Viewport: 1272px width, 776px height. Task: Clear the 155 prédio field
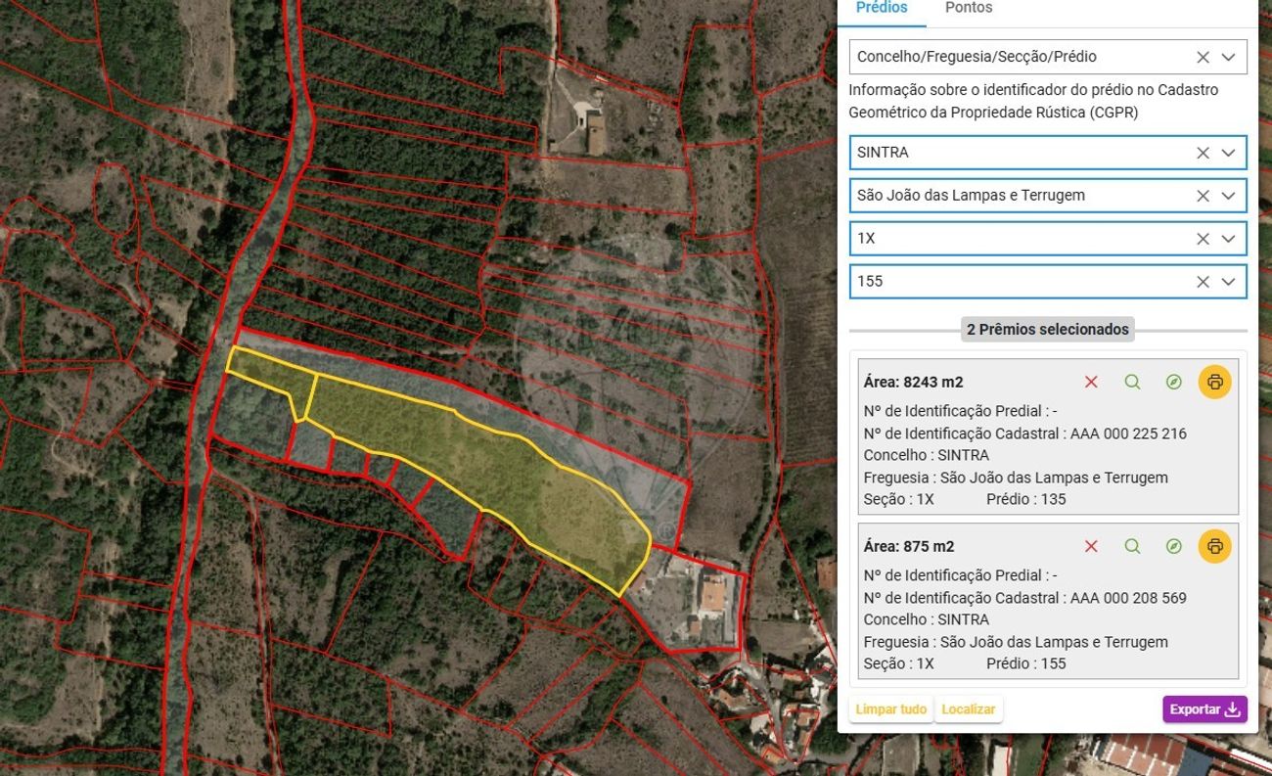(1203, 282)
